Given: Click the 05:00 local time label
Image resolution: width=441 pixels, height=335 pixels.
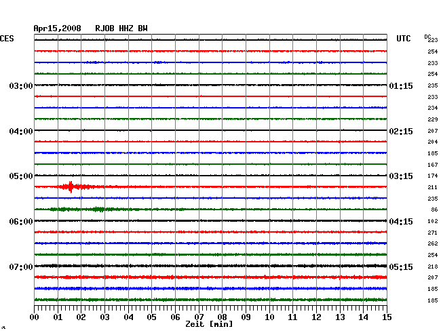Looking at the screenshot, I should click(x=21, y=176).
